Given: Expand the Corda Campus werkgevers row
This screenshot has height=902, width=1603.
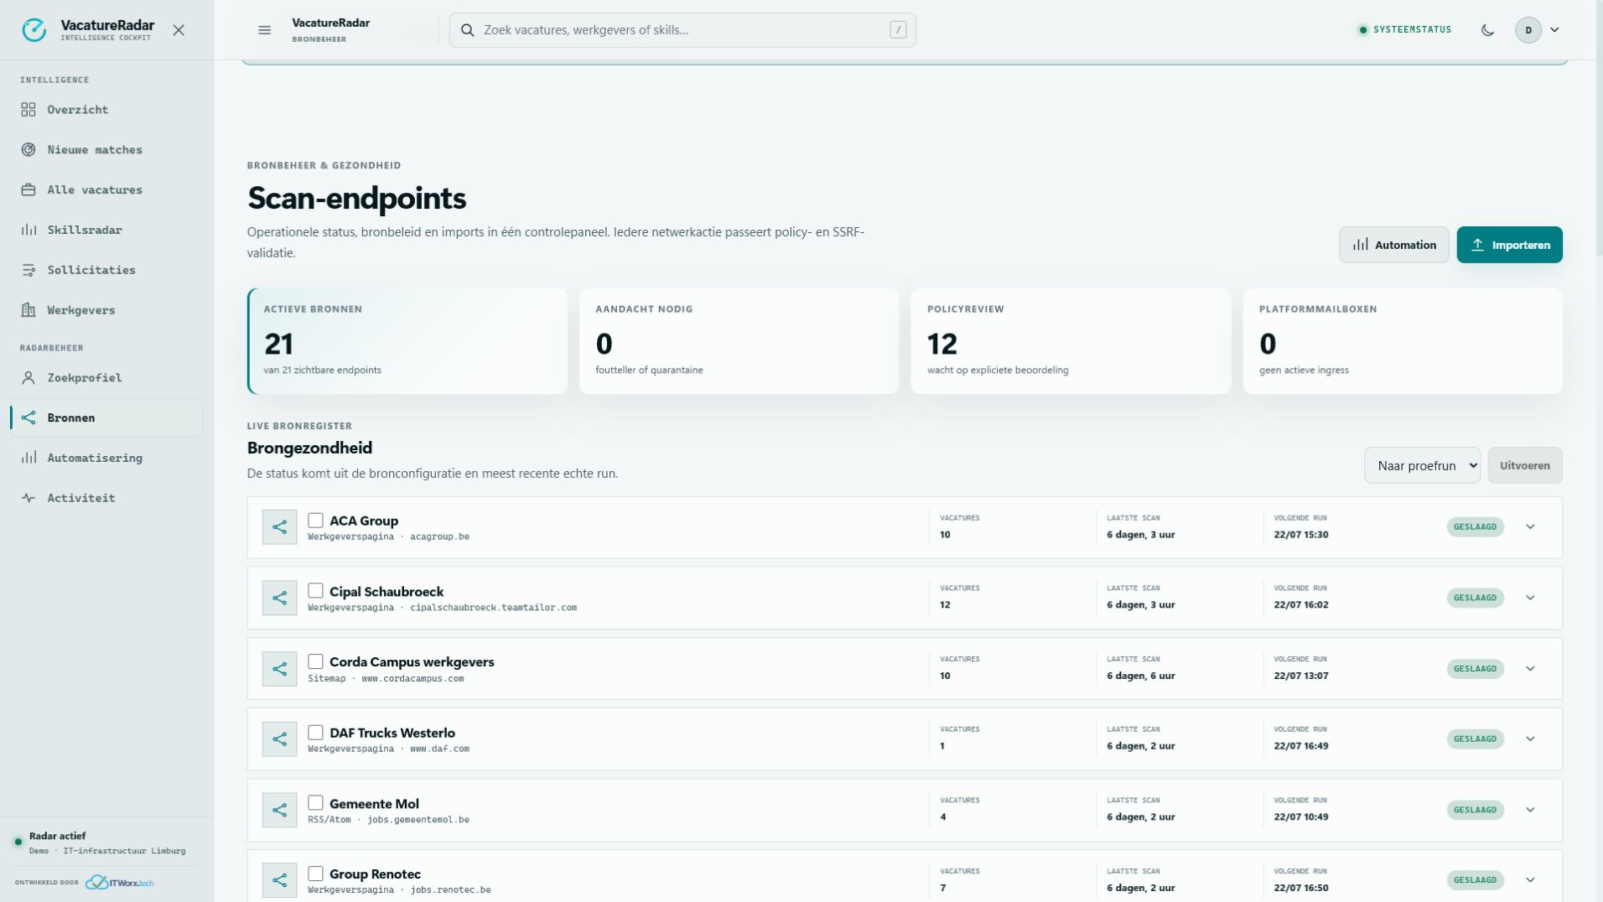Looking at the screenshot, I should point(1530,669).
